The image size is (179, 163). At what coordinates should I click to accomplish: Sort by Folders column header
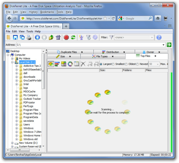click(x=133, y=70)
